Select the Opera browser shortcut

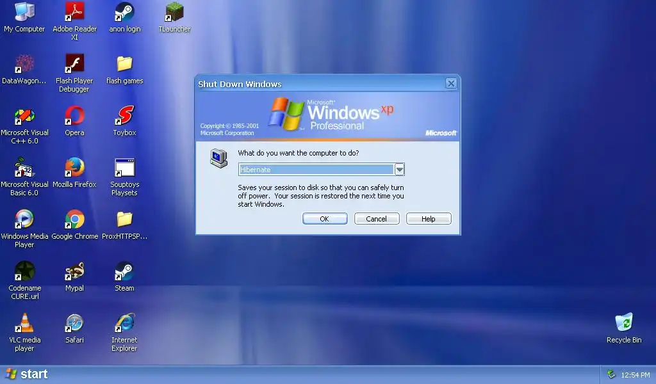click(74, 116)
